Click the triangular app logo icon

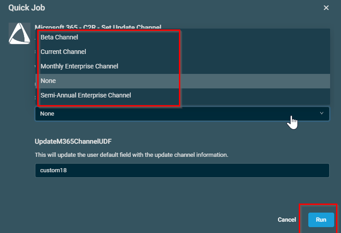[x=19, y=34]
